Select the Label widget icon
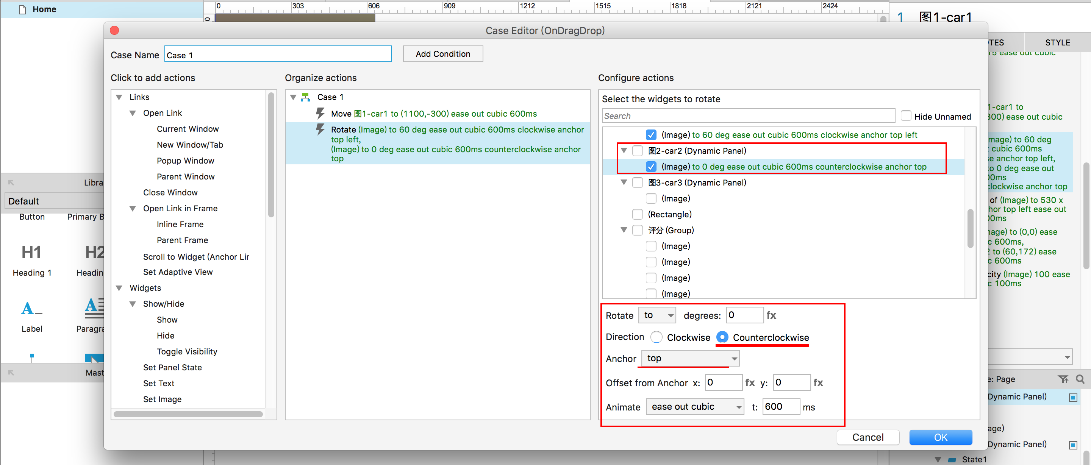1091x465 pixels. click(x=31, y=308)
